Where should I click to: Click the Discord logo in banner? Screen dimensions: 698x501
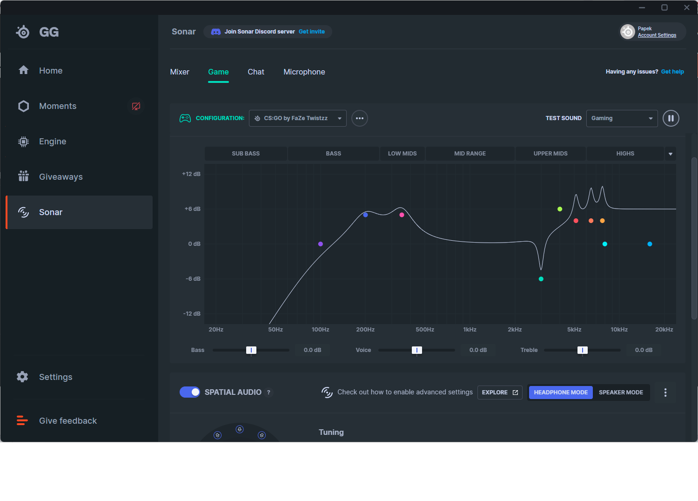click(216, 32)
